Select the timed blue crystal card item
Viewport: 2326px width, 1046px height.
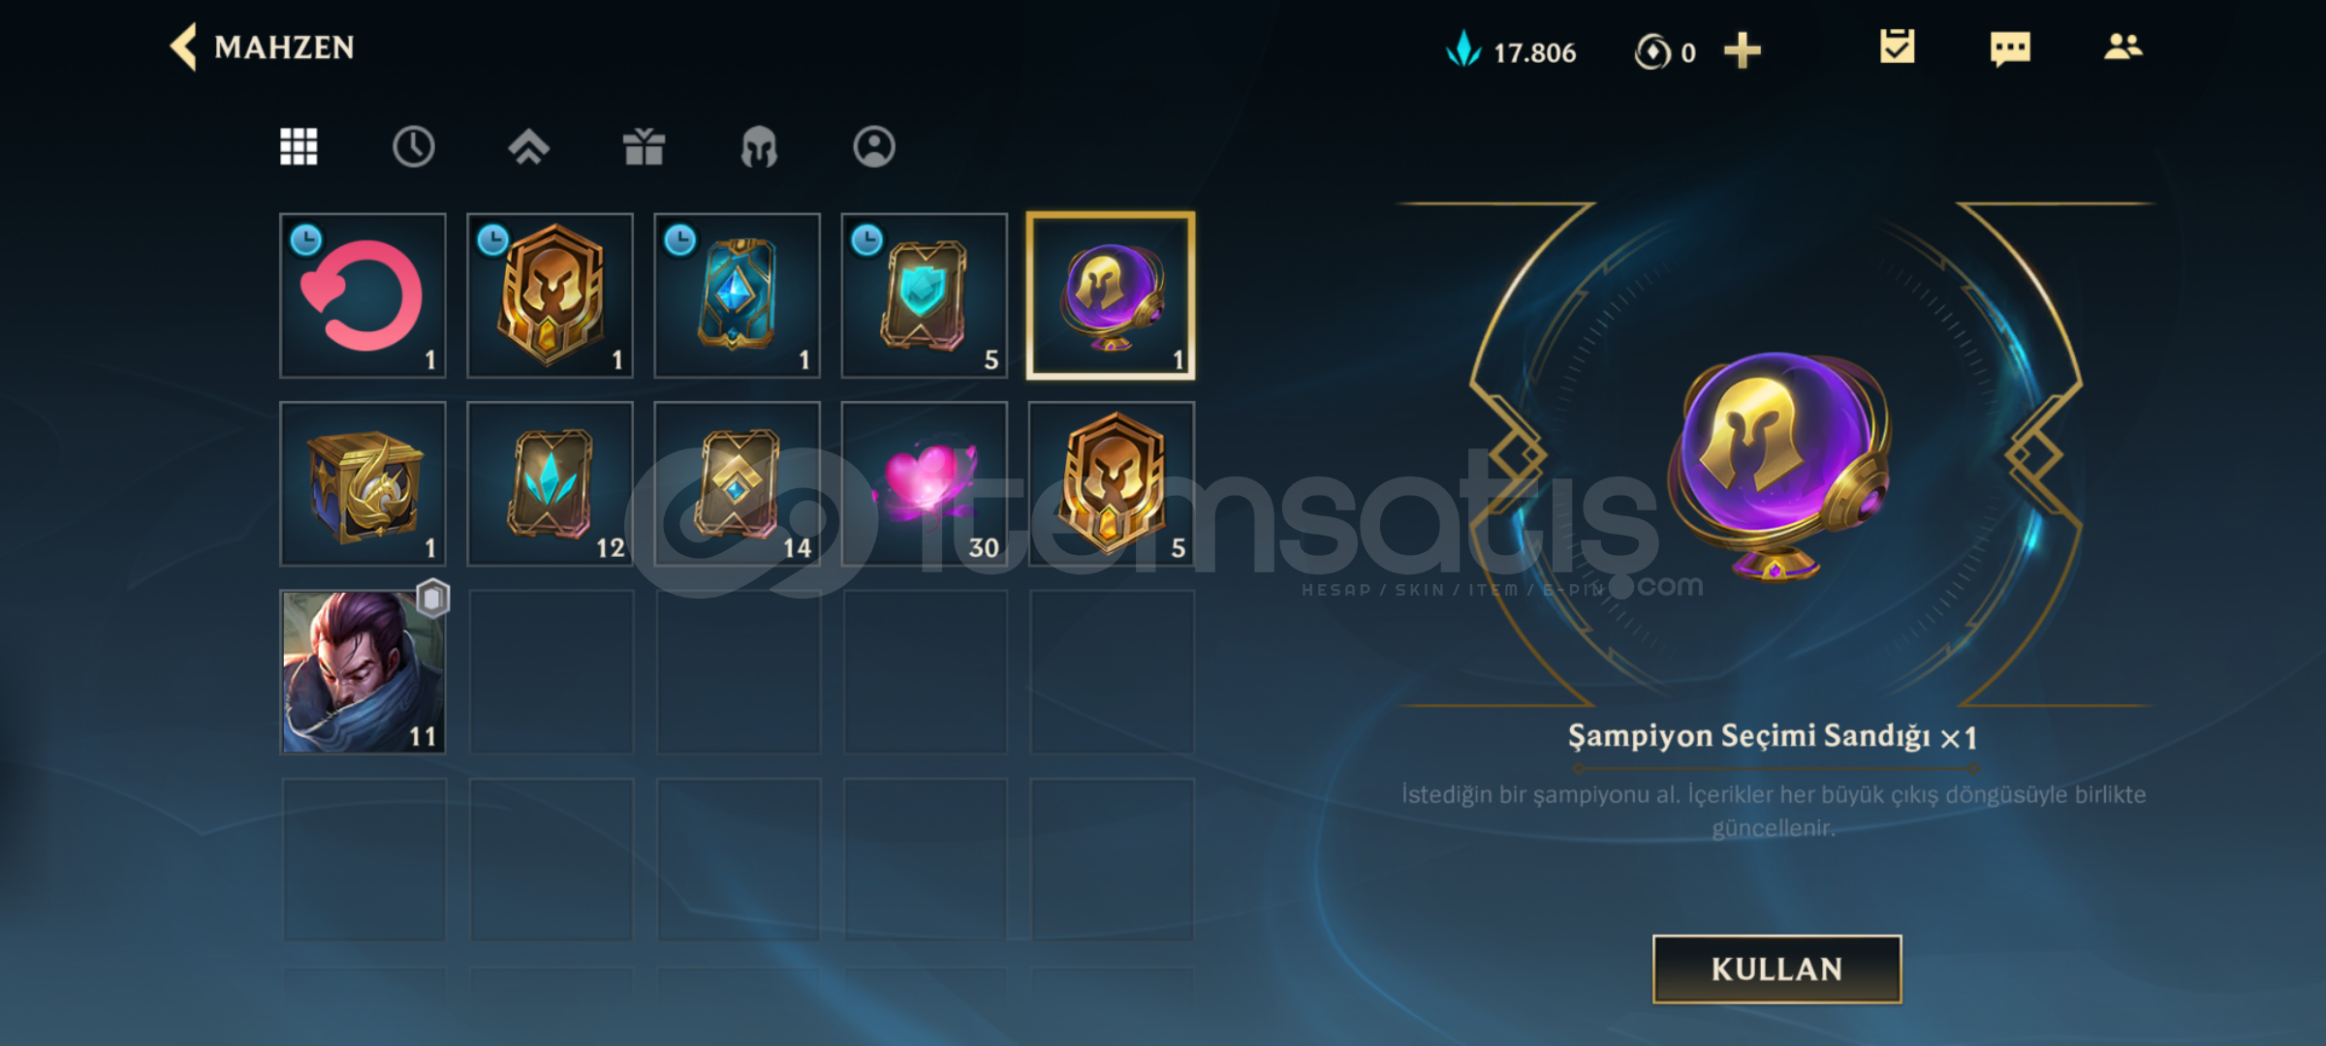click(737, 295)
